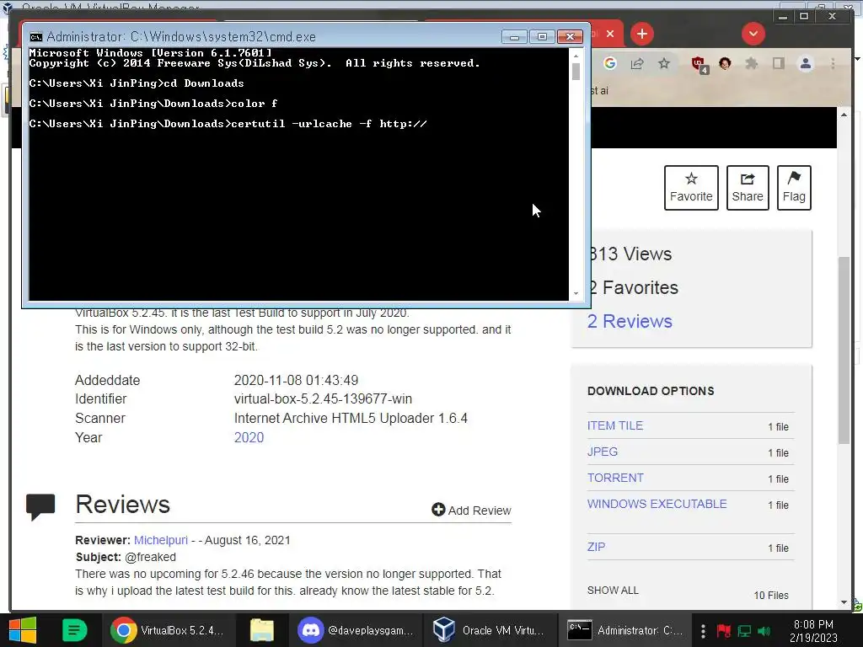Open File Explorer folder in taskbar
The image size is (863, 647).
[262, 630]
